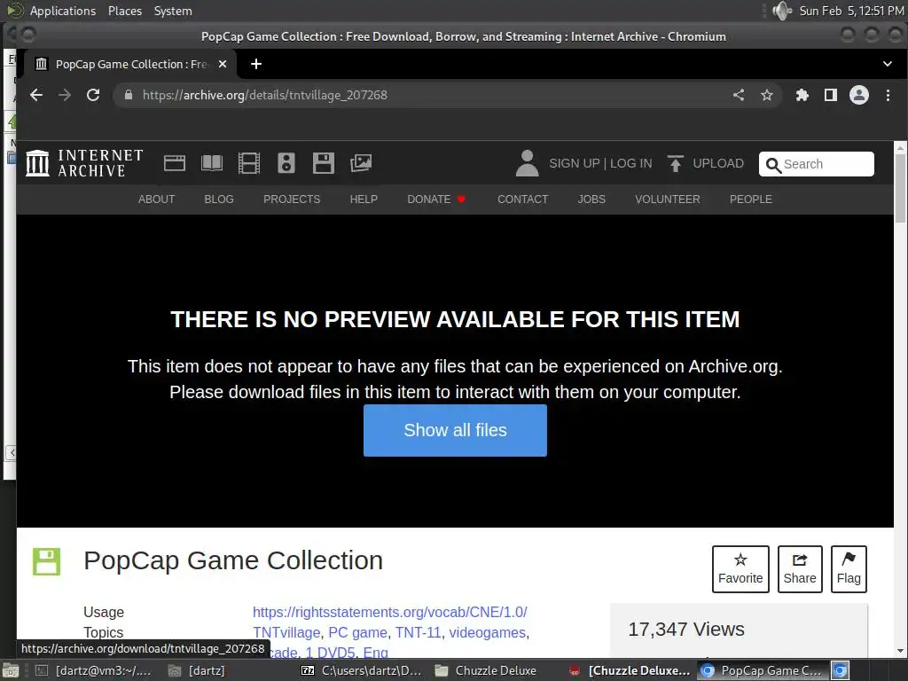This screenshot has width=908, height=681.
Task: Click the user avatar icon beside SIGN UP
Action: point(527,163)
